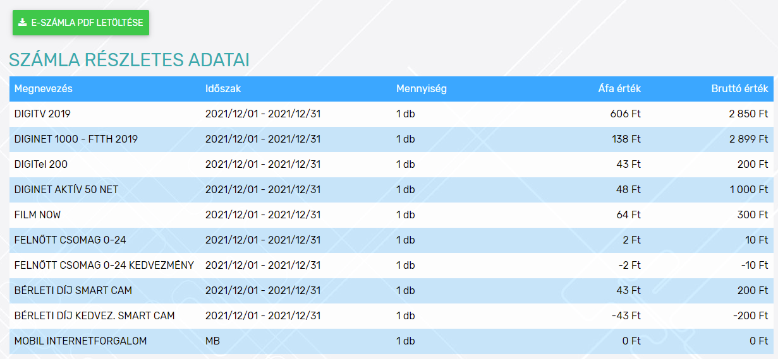This screenshot has width=778, height=359.
Task: Click the 2 899 Ft gross value
Action: 748,139
